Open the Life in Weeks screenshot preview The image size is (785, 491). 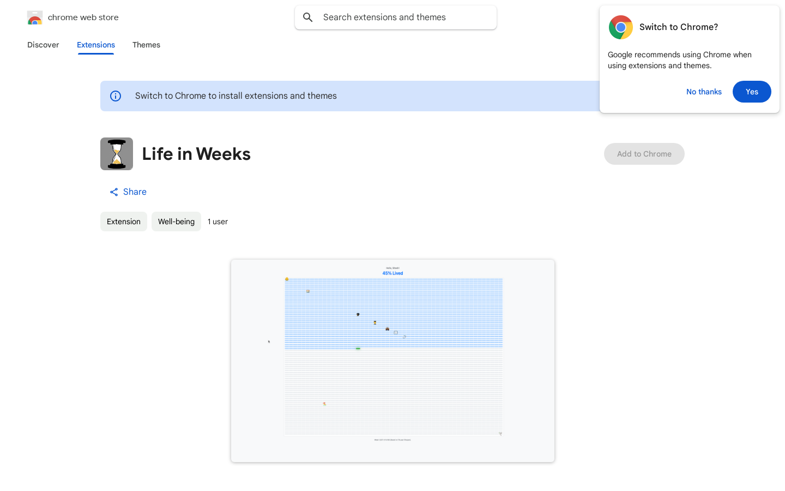point(392,361)
